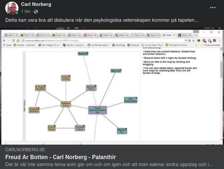
Task: Click the public audience globe icon
Action: (x=36, y=12)
